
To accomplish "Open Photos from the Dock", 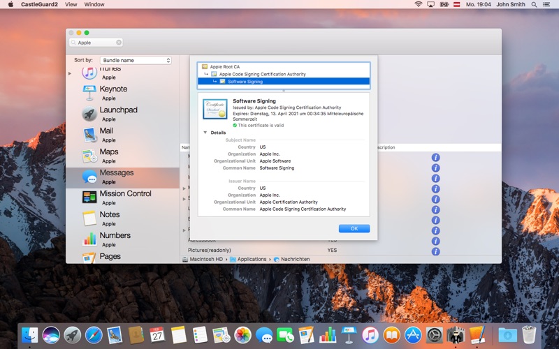I will 242,335.
